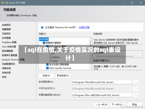Click the 上一步(B) back button
Image resolution: width=145 pixels, height=109 pixels.
click(101, 105)
